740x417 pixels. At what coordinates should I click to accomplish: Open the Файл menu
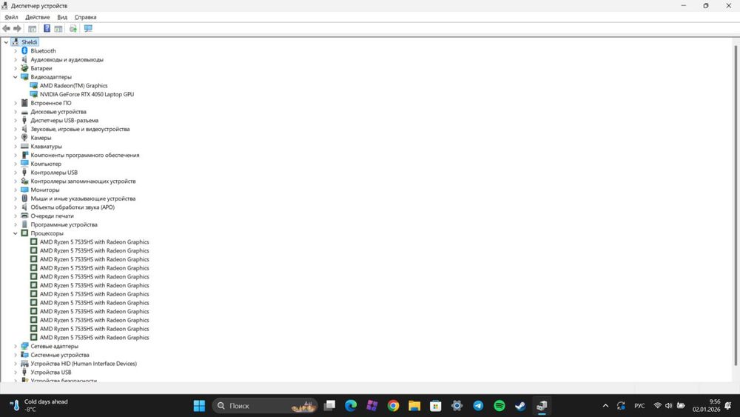coord(11,17)
